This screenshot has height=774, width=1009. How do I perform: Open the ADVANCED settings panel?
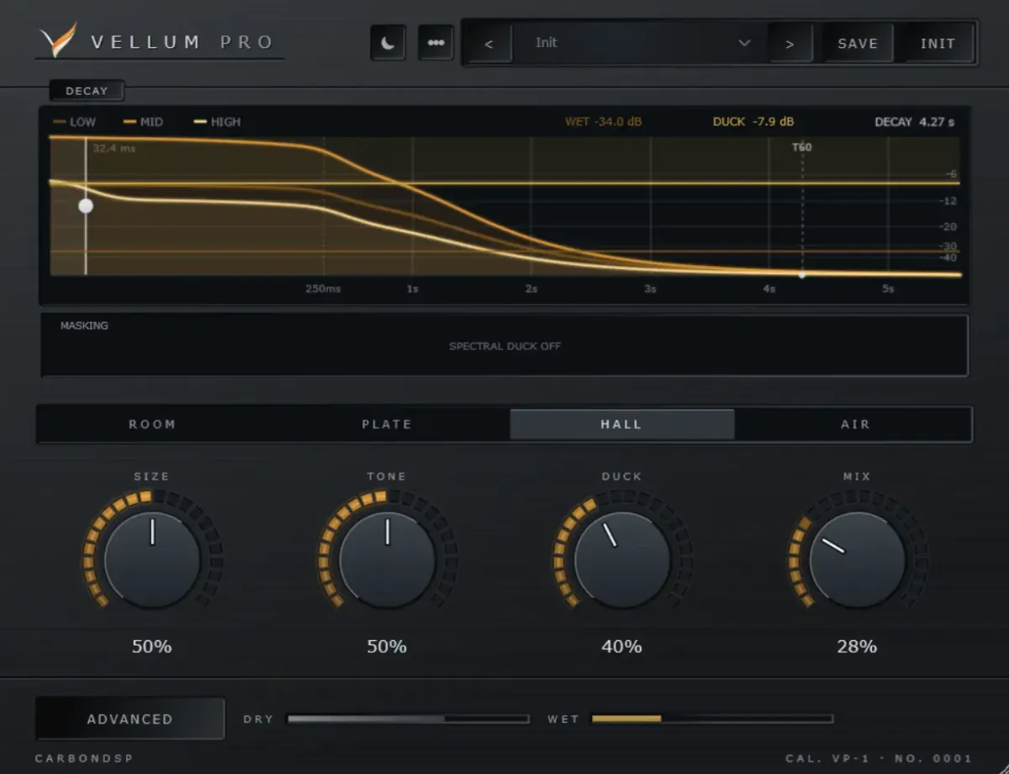[130, 718]
